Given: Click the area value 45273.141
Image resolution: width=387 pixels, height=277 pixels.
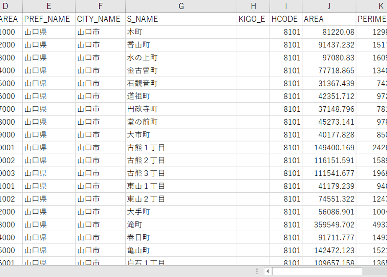Looking at the screenshot, I should (329, 122).
